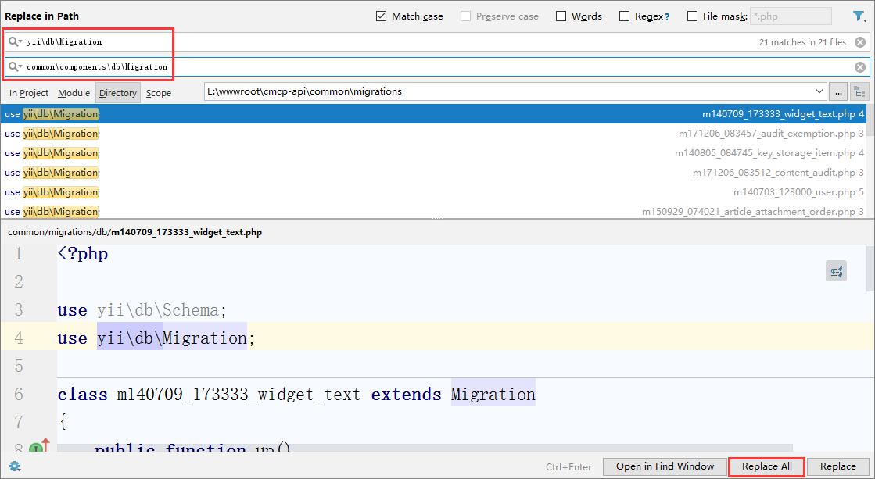Screen dimensions: 875x479
Task: Open search history in the find field
Action: [15, 42]
